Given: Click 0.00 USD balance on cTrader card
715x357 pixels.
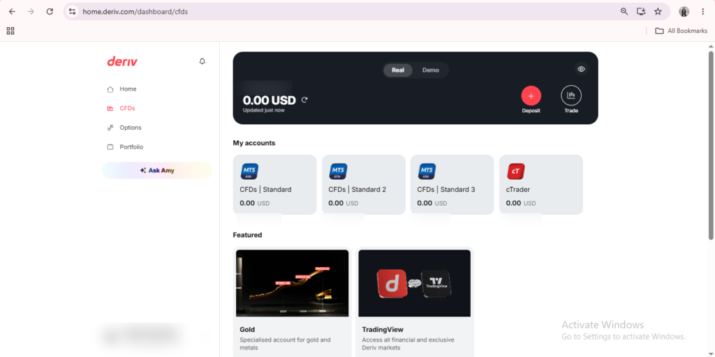Looking at the screenshot, I should point(521,203).
